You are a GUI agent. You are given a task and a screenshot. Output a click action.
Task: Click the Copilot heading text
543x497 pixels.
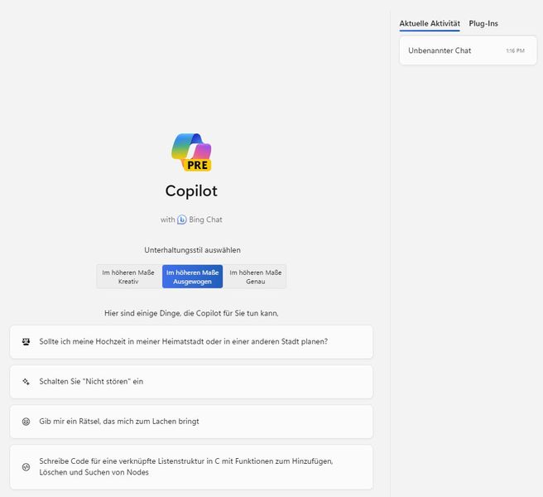tap(191, 191)
